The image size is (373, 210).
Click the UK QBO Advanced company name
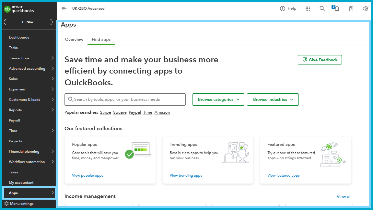point(88,8)
